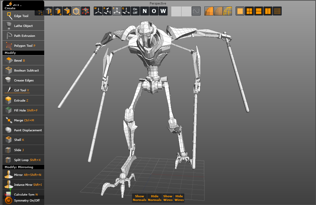Select the scale manipulator E
316x205 pixels.
[x=117, y=11]
